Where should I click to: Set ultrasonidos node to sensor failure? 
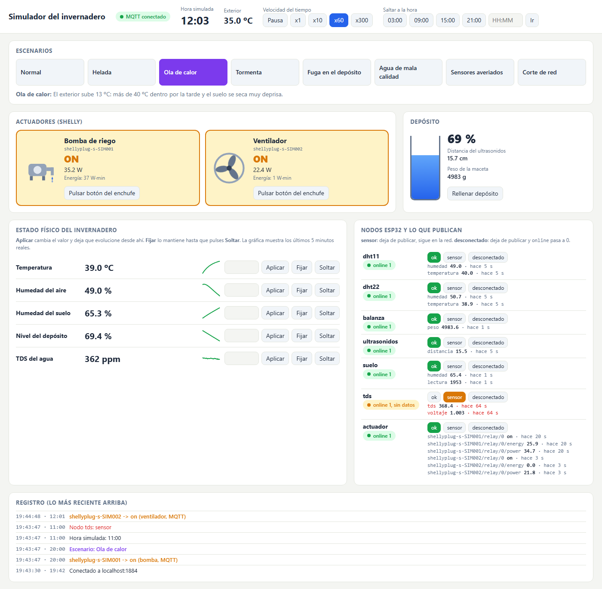(x=455, y=343)
